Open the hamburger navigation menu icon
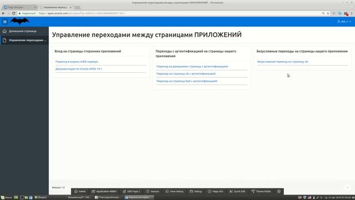 (5, 22)
